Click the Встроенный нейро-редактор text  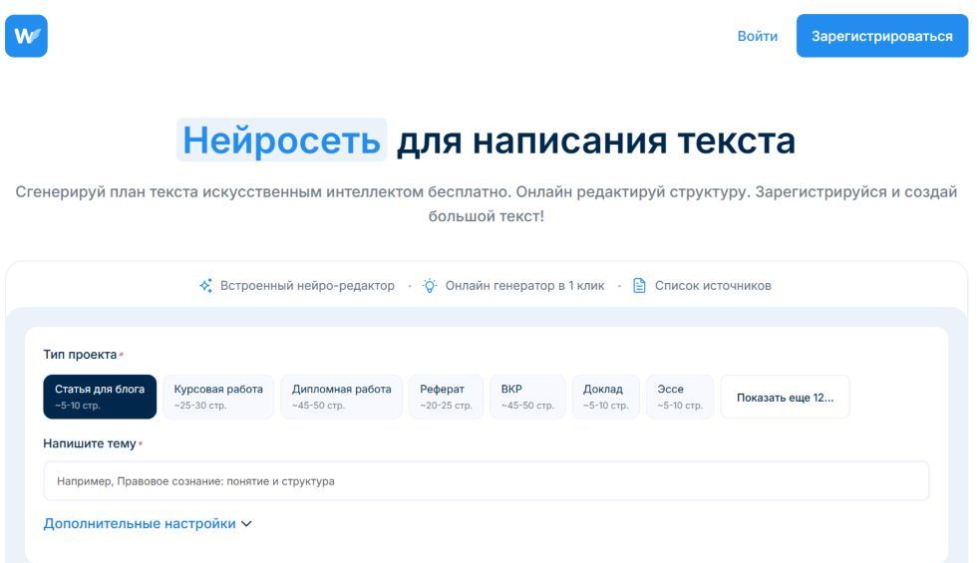click(x=307, y=286)
